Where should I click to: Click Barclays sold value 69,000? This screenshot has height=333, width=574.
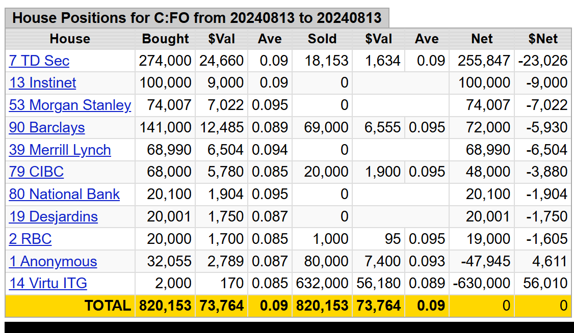pos(326,127)
